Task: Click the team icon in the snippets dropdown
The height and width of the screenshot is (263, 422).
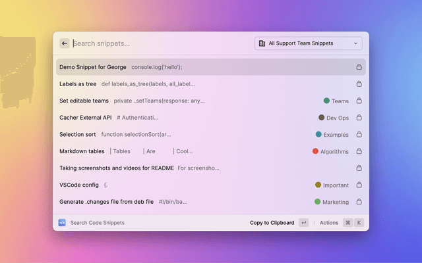Action: coord(262,43)
